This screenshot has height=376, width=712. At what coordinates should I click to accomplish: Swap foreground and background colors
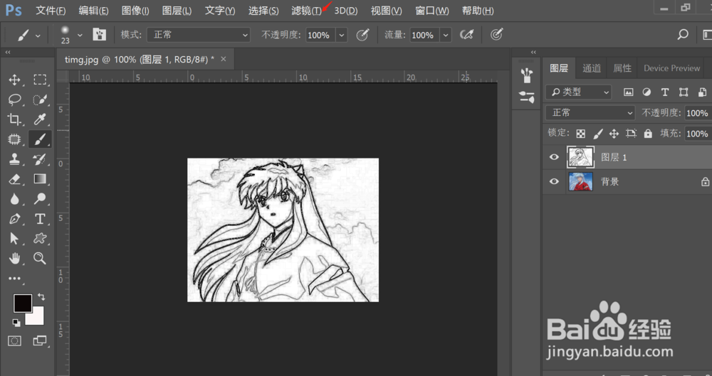tap(41, 296)
